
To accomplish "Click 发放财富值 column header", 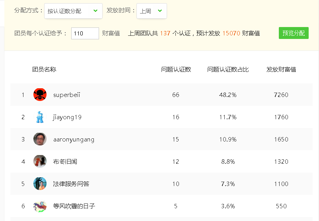I will [281, 70].
